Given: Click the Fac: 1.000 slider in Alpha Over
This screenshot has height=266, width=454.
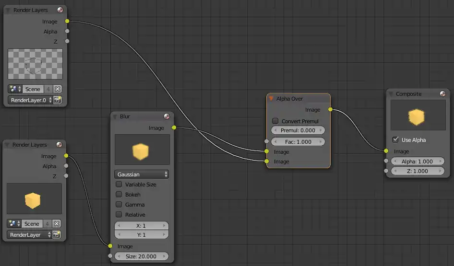Looking at the screenshot, I should (298, 142).
